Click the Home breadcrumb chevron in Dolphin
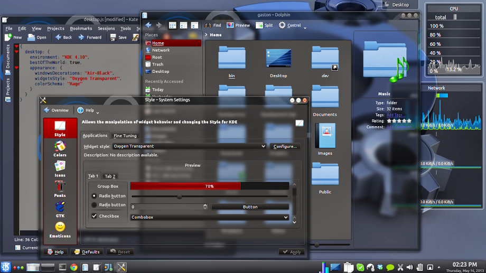The height and width of the screenshot is (273, 486). pyautogui.click(x=206, y=35)
